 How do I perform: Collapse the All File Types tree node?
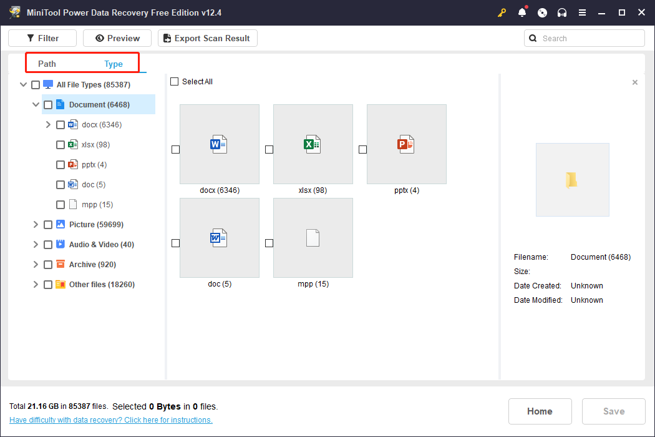(24, 84)
